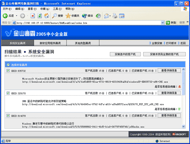
Task: Click the red virus-risk icon for KBID:835732
Action: tap(179, 87)
